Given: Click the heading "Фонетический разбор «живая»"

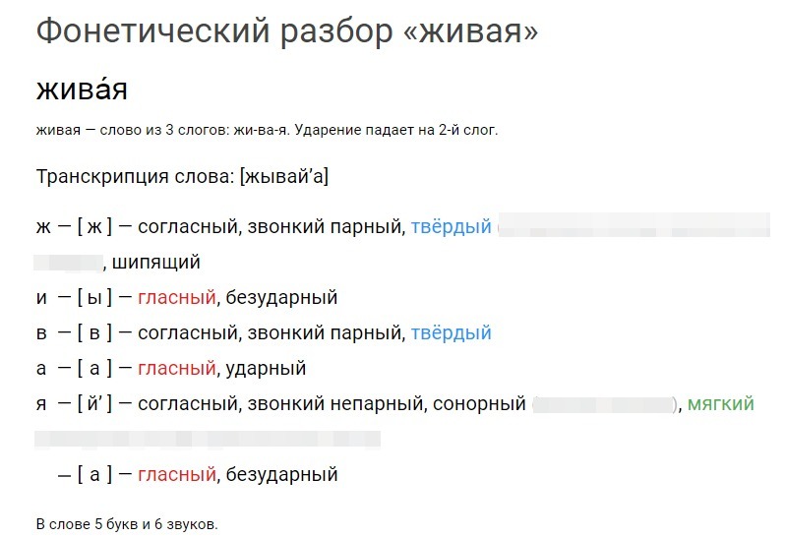Looking at the screenshot, I should (287, 30).
